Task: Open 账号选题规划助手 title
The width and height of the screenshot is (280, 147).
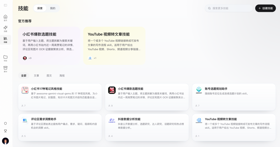Action: 216,89
